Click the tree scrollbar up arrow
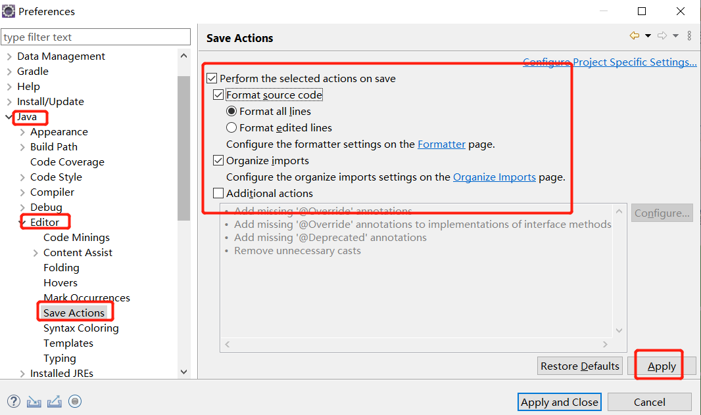Image resolution: width=701 pixels, height=415 pixels. (x=183, y=56)
